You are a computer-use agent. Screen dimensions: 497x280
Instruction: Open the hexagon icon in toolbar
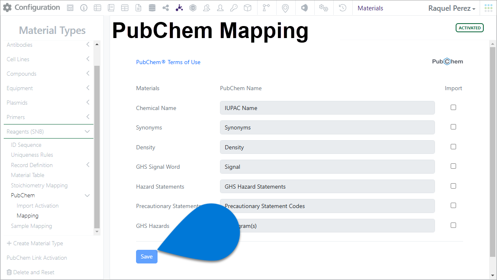coord(193,8)
